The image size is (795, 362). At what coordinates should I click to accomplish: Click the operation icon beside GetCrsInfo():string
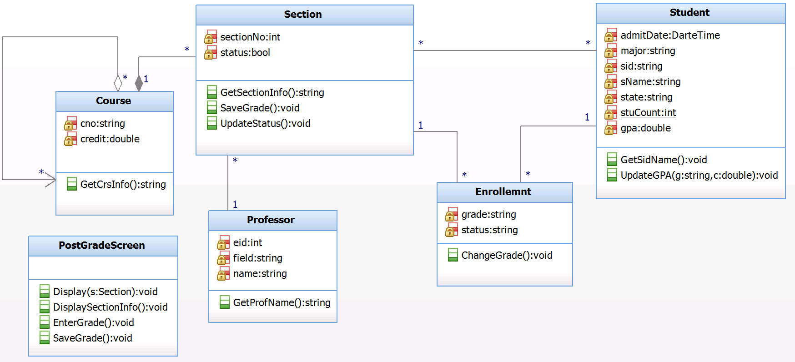(x=72, y=184)
